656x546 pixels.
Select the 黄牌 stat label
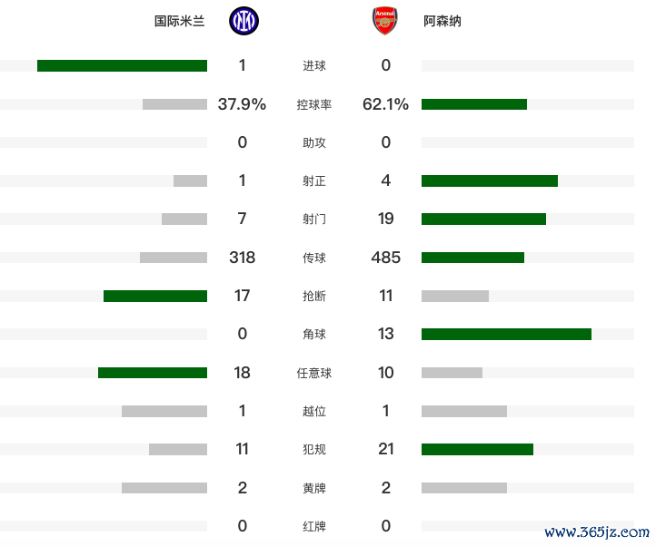point(314,488)
